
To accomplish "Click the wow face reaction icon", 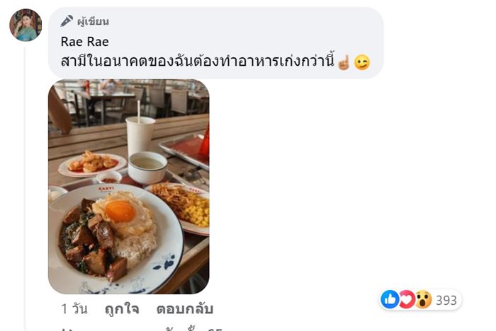I will (423, 299).
